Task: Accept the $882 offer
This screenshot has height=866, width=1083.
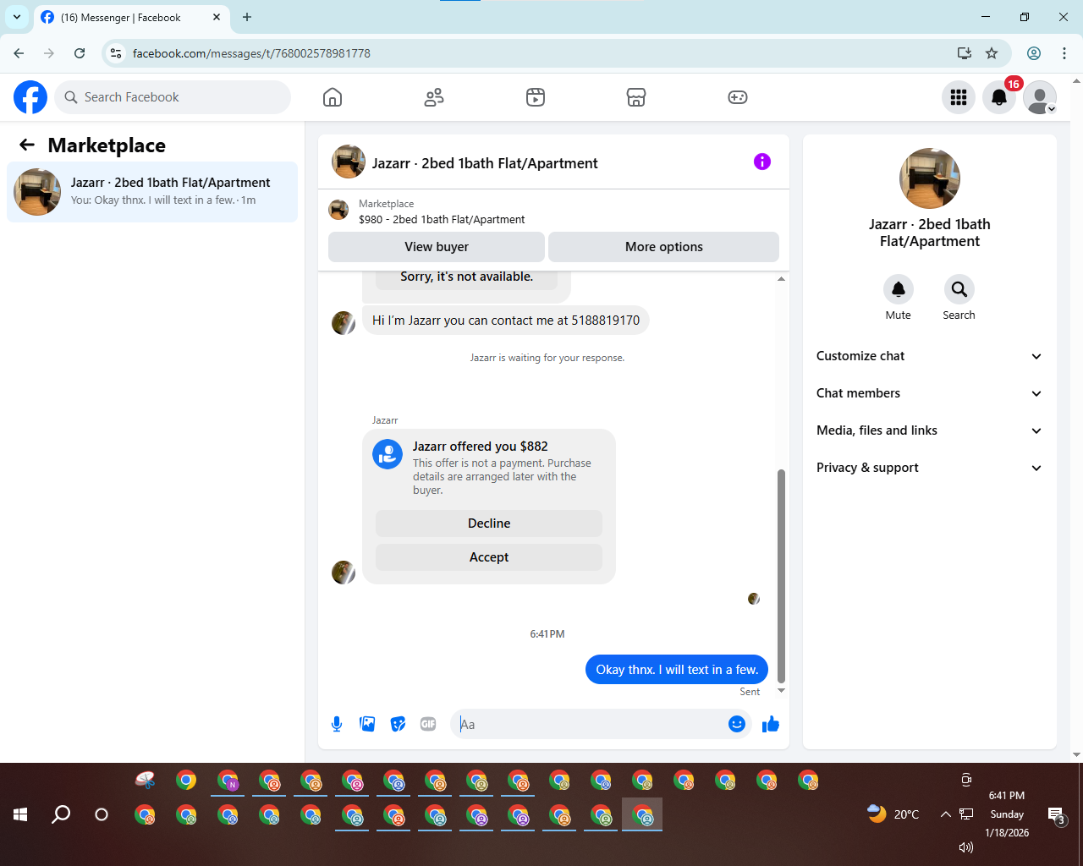Action: 489,557
